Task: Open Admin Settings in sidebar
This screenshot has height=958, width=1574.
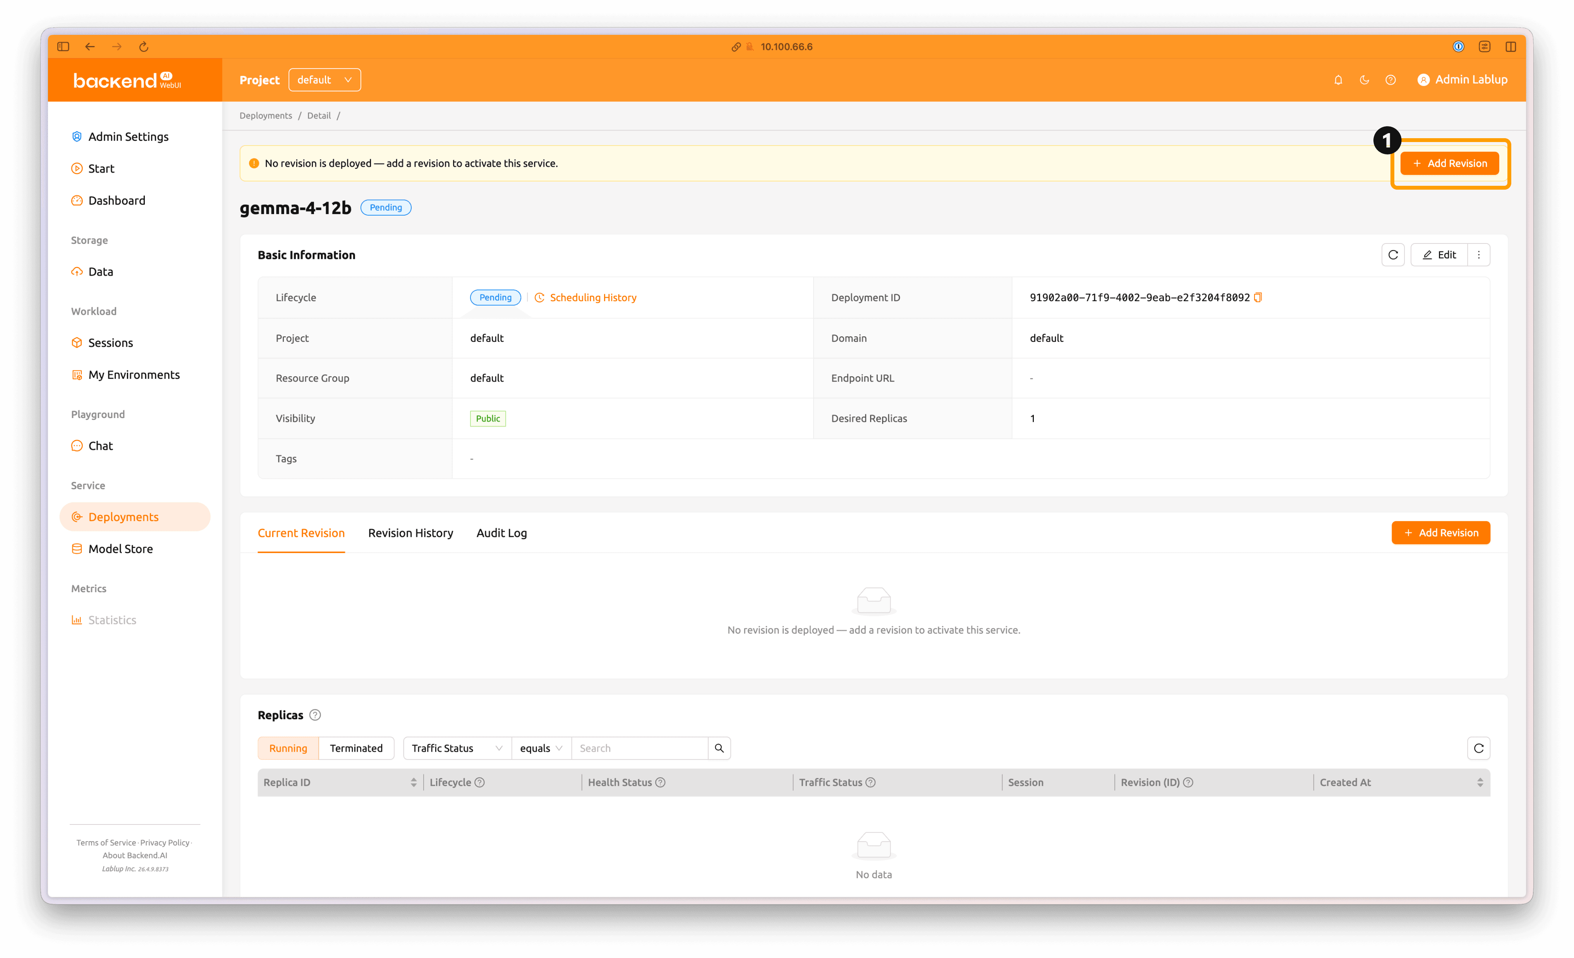Action: coord(128,137)
